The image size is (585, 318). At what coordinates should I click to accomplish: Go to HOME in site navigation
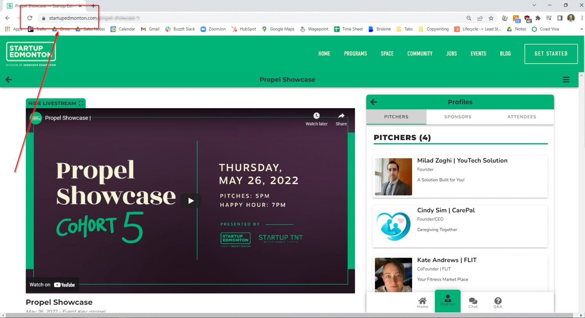pyautogui.click(x=324, y=54)
